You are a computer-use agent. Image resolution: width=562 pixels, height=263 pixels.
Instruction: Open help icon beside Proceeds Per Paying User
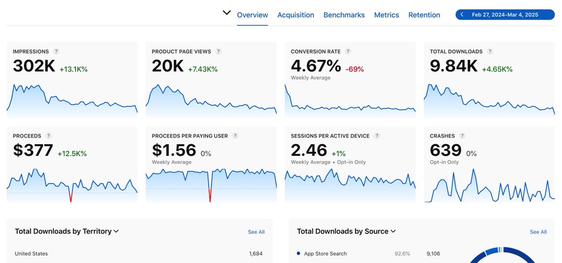pyautogui.click(x=236, y=136)
